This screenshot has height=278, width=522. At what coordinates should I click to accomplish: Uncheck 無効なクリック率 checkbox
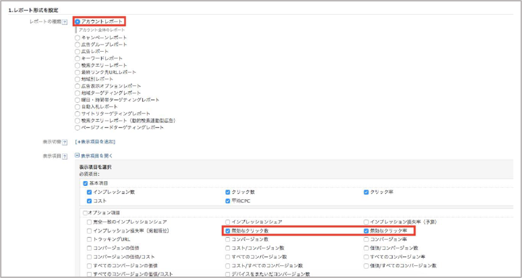[x=366, y=231]
